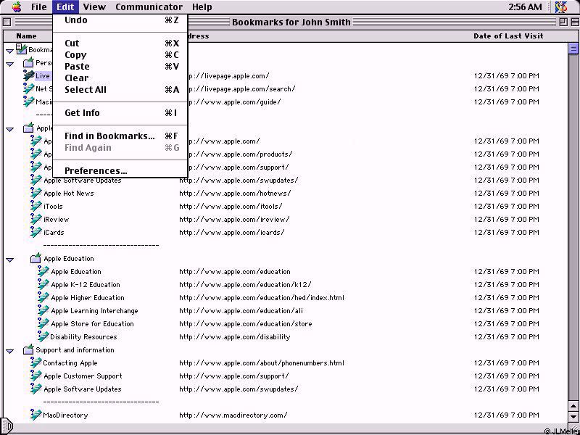Click the Apple menu icon

click(x=16, y=7)
